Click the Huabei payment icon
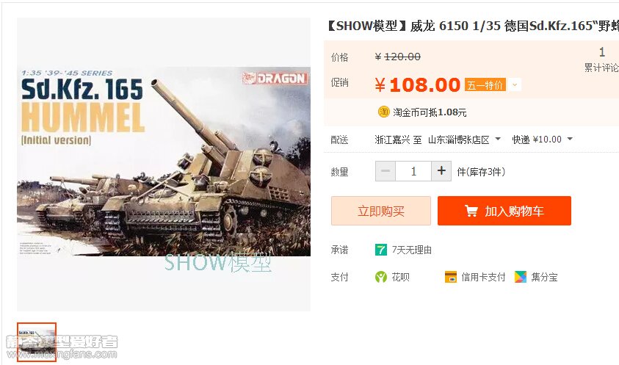This screenshot has width=619, height=365. [381, 277]
